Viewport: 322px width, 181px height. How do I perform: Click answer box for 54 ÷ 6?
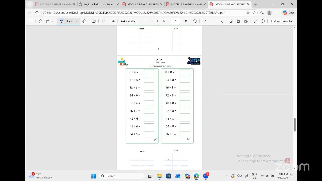tap(149, 134)
